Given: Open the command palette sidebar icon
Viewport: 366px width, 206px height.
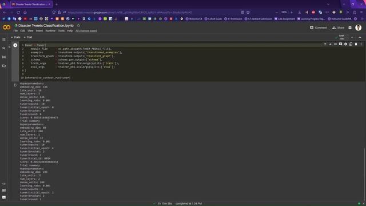Looking at the screenshot, I should pyautogui.click(x=4, y=191).
